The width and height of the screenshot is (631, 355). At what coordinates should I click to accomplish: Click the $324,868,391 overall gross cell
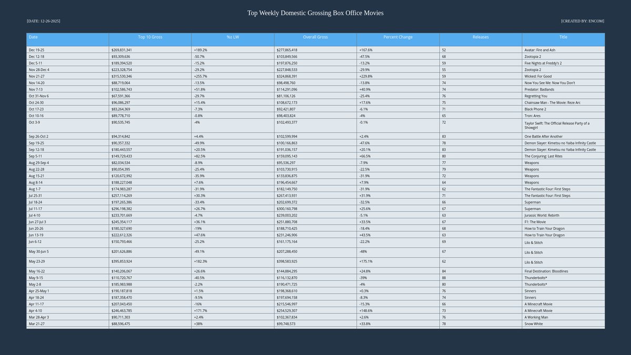pos(315,76)
